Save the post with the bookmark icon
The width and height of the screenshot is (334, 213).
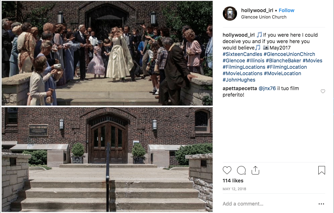[322, 170]
